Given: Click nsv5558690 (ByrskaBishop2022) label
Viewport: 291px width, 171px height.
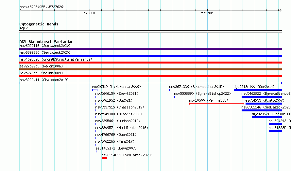Looking at the screenshot, I should (x=202, y=93).
